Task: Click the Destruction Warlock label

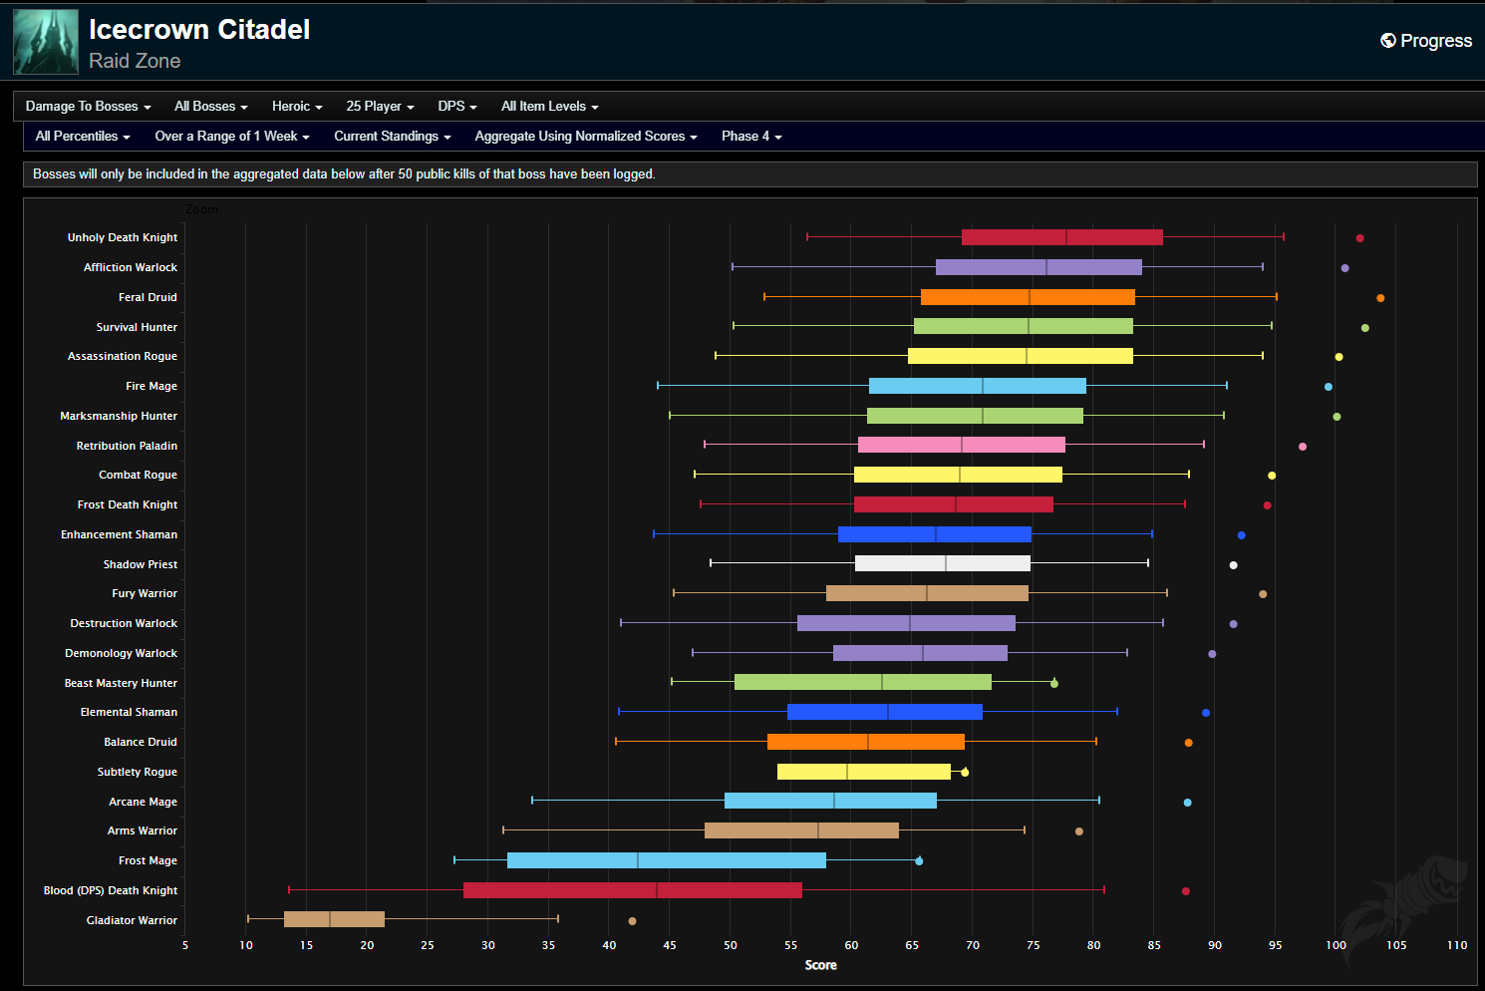Action: pos(124,623)
